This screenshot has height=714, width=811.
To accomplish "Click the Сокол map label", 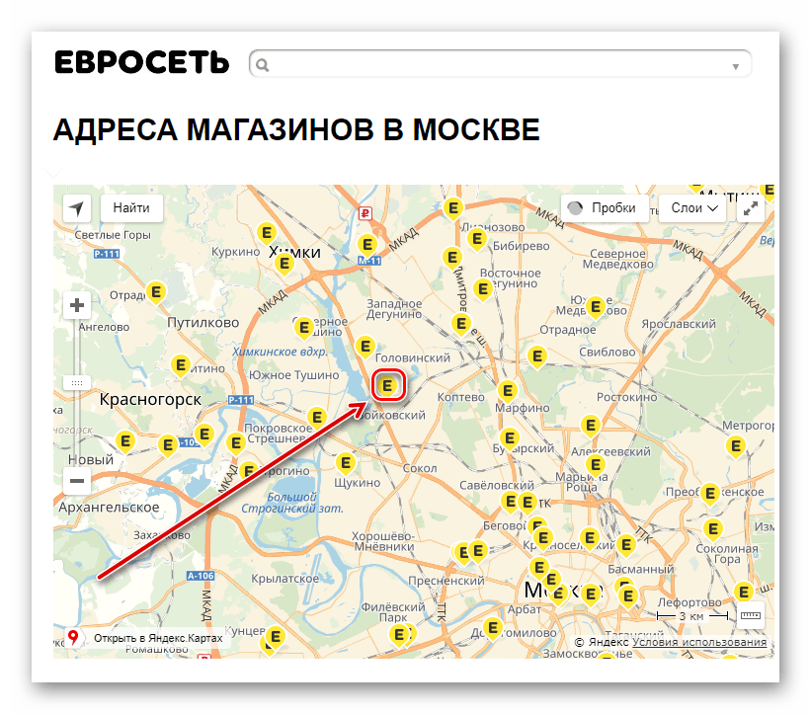I will tap(420, 468).
